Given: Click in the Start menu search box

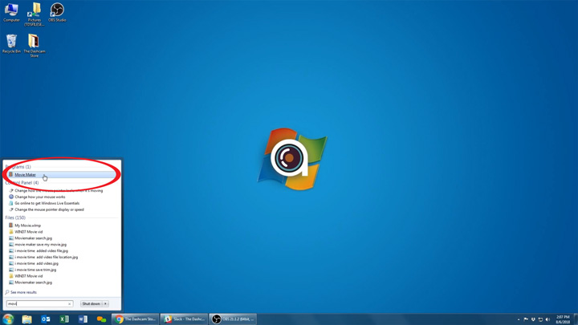Looking at the screenshot, I should (x=36, y=304).
